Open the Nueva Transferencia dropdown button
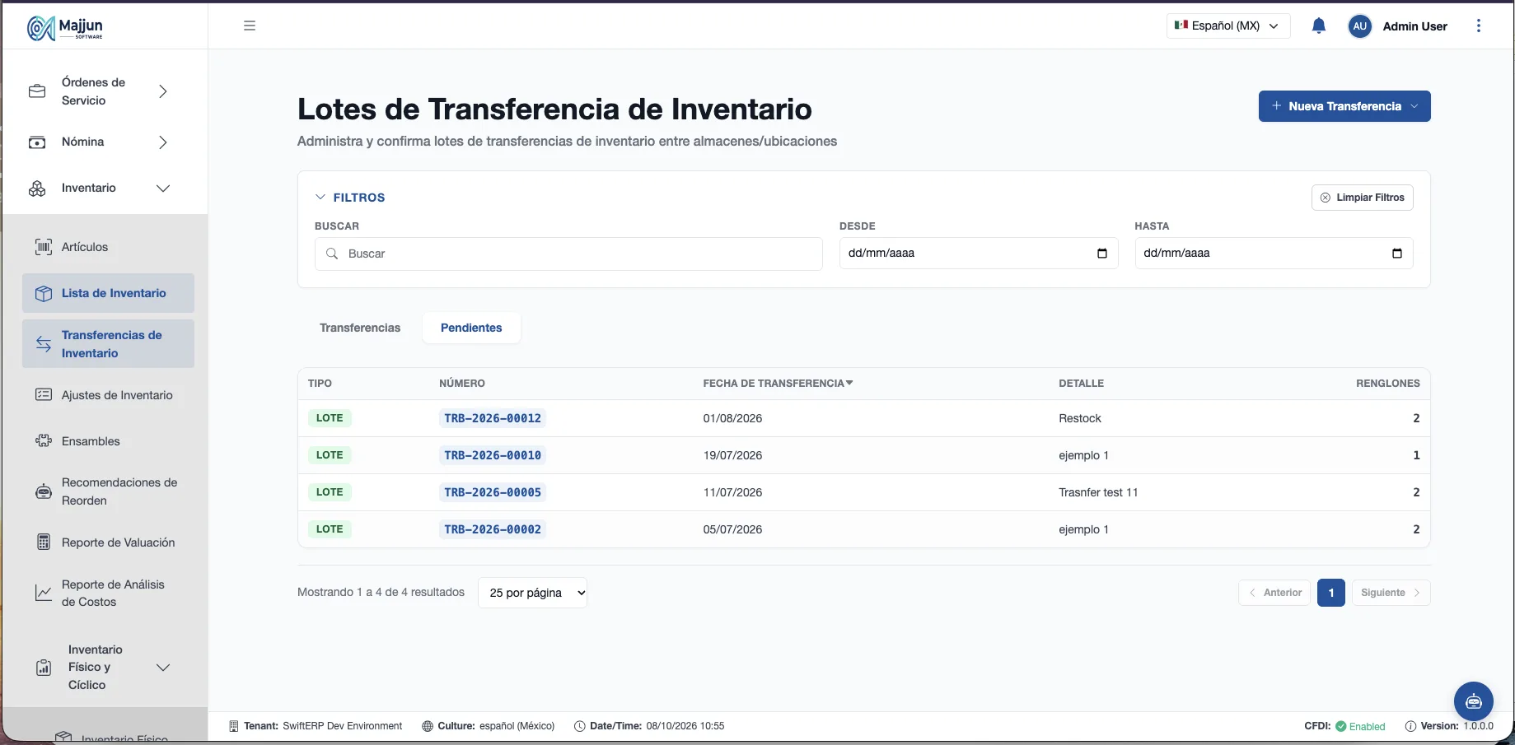The height and width of the screenshot is (745, 1515). (1344, 106)
